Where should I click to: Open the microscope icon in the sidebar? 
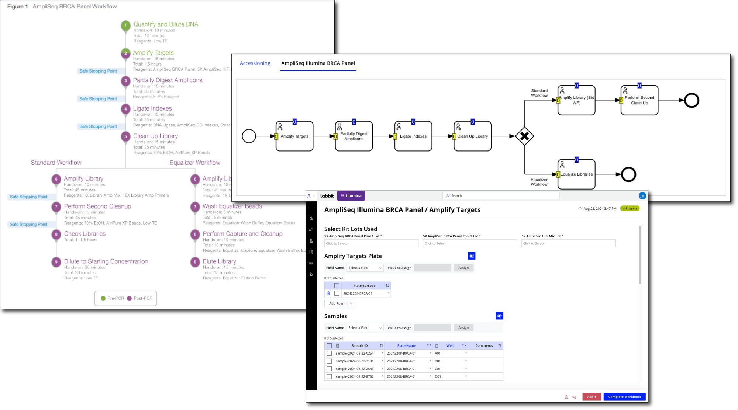click(311, 274)
